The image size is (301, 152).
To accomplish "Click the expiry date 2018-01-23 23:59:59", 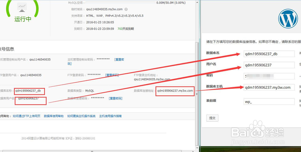I will pos(100,29).
